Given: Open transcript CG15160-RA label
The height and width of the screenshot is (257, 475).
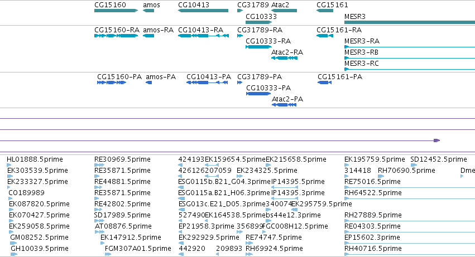Looking at the screenshot, I should [117, 30].
